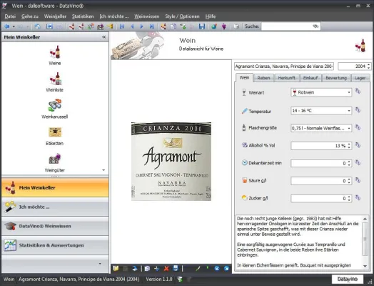
Task: Go to the next record arrow
Action: click(x=142, y=26)
